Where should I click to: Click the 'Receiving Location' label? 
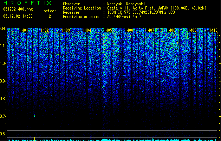pyautogui.click(x=82, y=8)
